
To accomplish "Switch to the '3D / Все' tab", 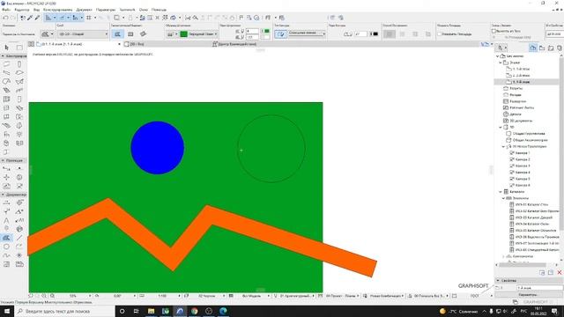I will point(134,44).
